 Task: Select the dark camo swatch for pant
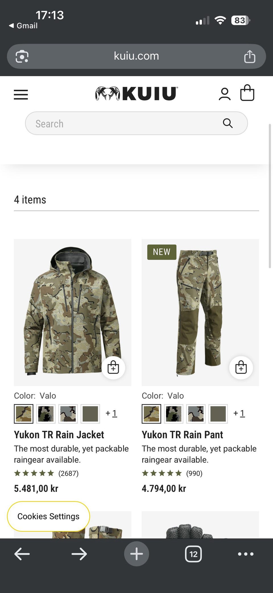tap(173, 414)
